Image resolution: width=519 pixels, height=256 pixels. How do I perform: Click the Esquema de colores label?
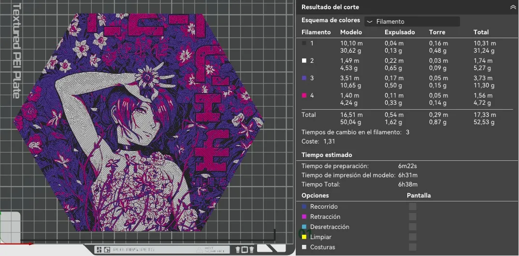pyautogui.click(x=331, y=20)
